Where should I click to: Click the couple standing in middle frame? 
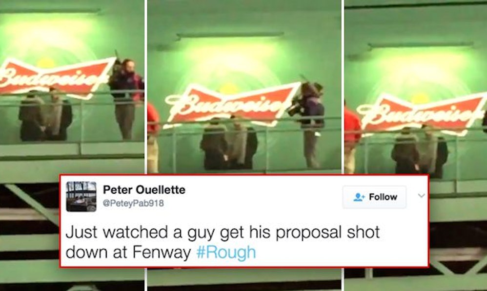tap(229, 143)
